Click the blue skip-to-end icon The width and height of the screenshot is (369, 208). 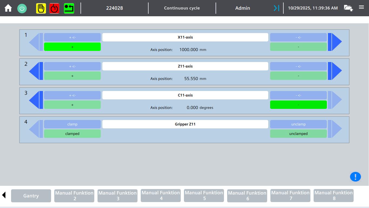(x=276, y=8)
